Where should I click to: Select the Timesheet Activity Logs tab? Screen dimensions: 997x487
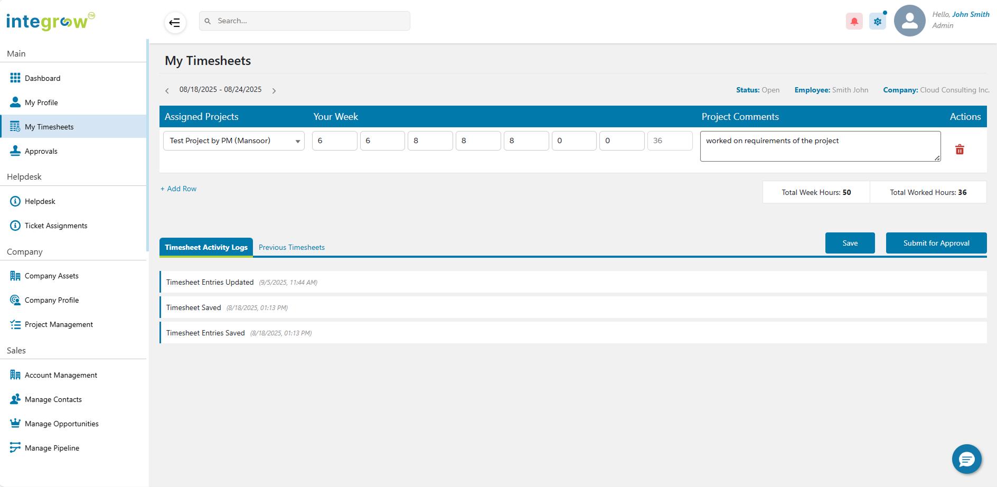point(206,247)
